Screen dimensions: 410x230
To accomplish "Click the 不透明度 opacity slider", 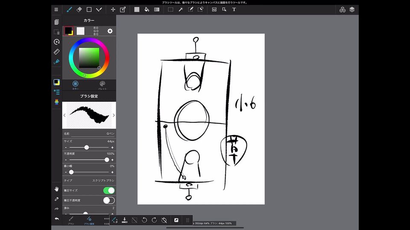I will [x=89, y=160].
